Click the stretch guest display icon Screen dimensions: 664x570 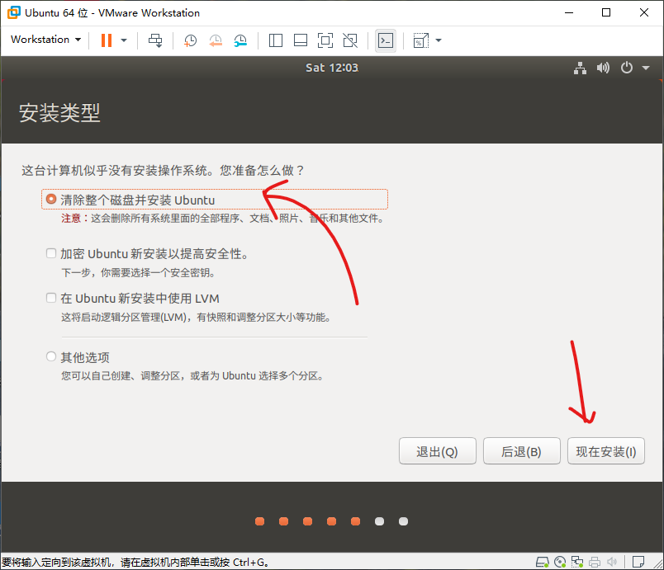(421, 40)
